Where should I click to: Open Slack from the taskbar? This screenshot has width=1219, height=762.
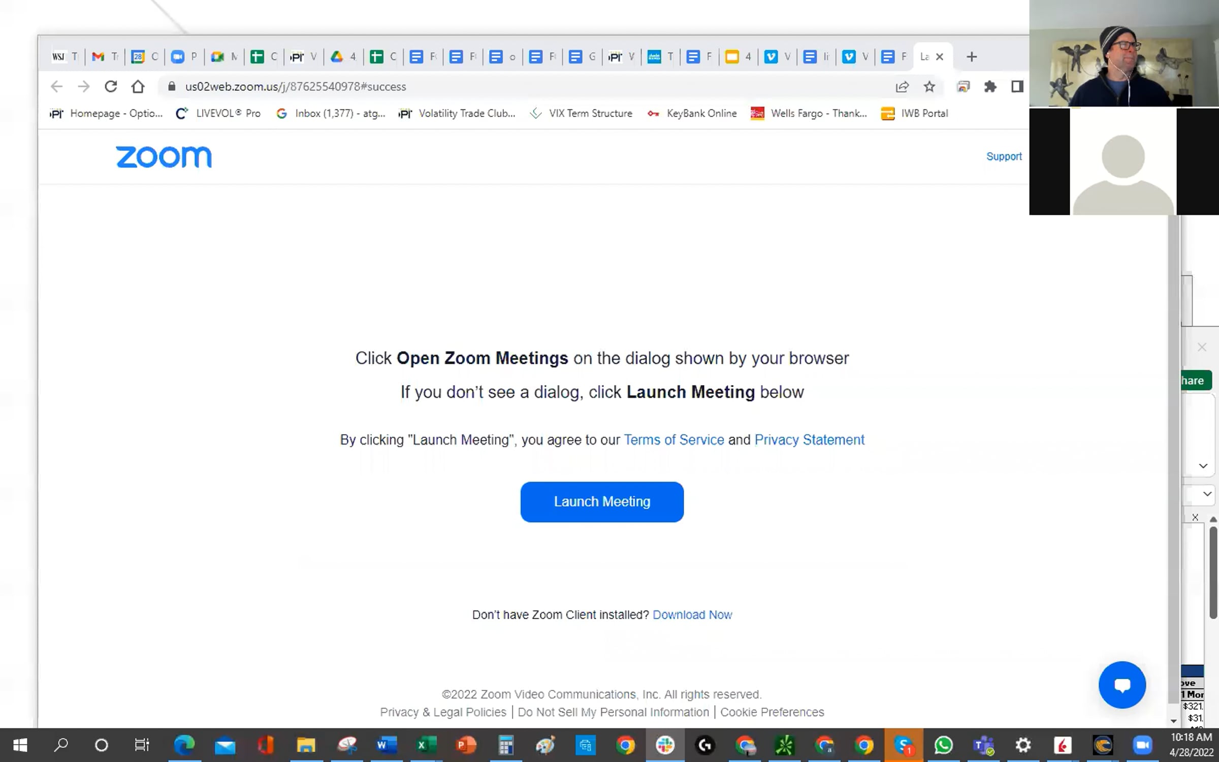[665, 745]
